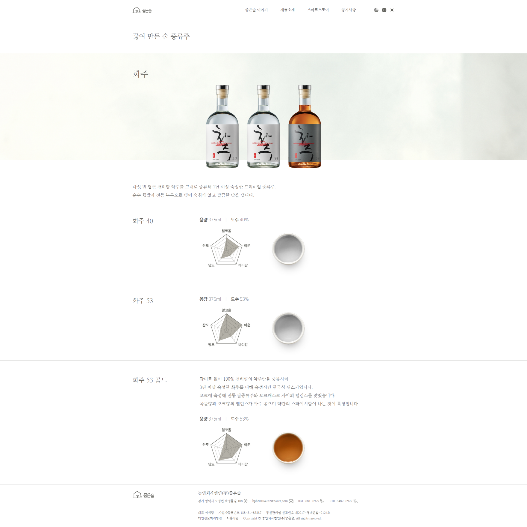Switch language using the US flag icon
The height and width of the screenshot is (527, 527).
[x=376, y=10]
